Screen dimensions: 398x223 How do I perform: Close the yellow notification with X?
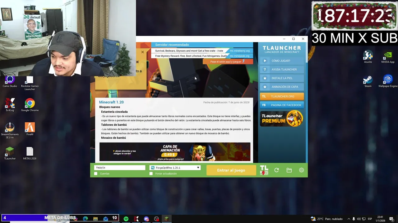click(142, 52)
